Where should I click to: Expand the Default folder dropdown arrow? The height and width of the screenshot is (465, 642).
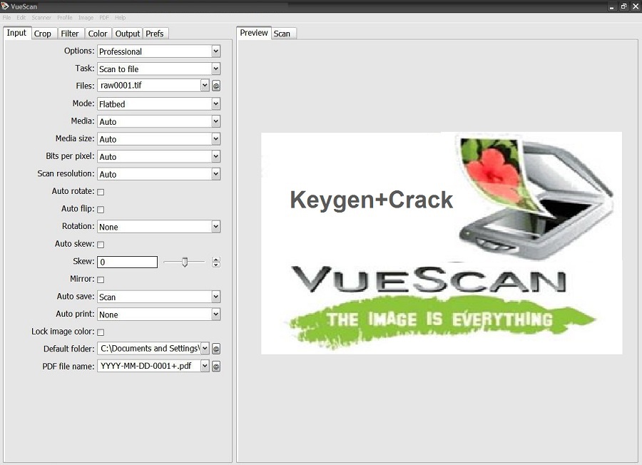205,348
